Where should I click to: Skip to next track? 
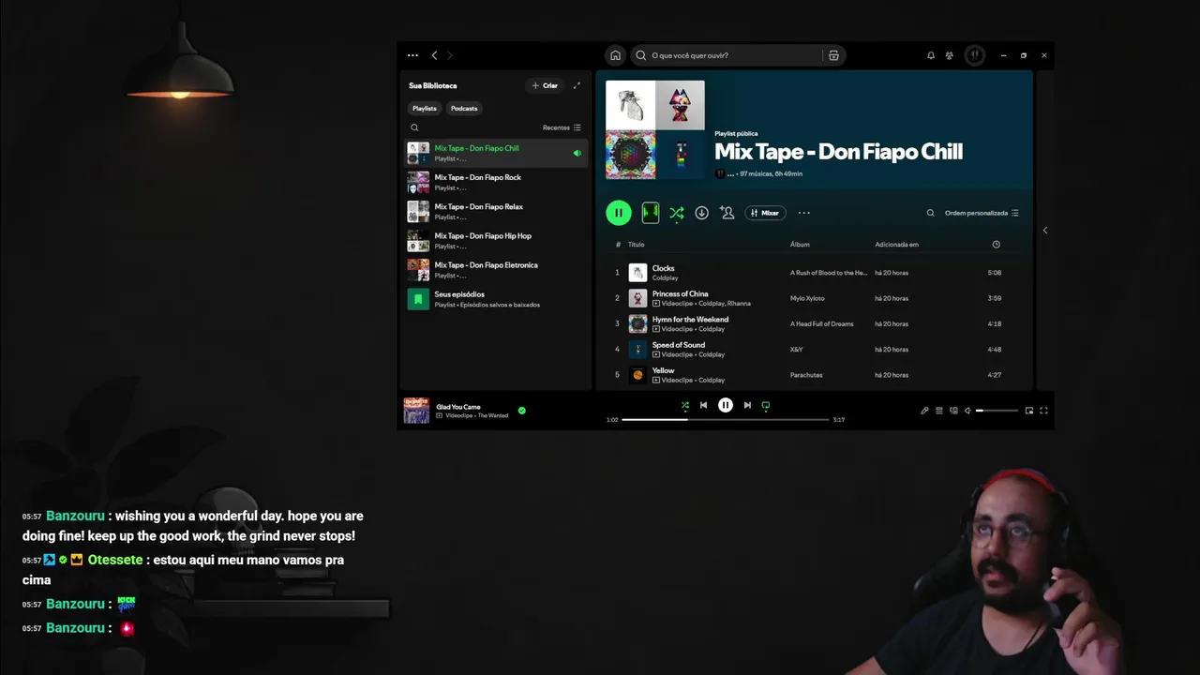click(747, 405)
